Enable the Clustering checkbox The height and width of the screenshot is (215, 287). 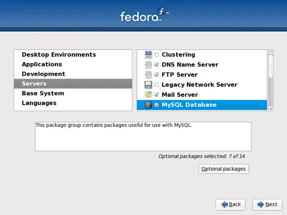point(157,55)
